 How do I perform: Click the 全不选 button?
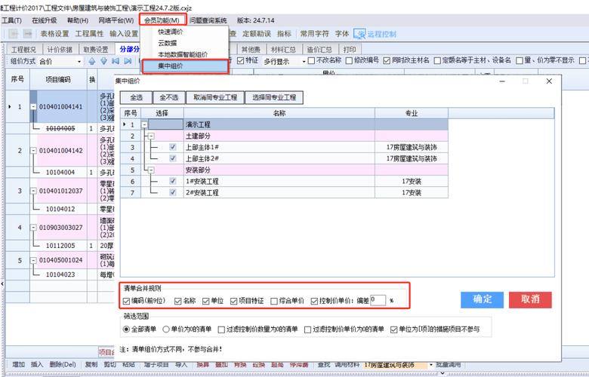[x=168, y=97]
